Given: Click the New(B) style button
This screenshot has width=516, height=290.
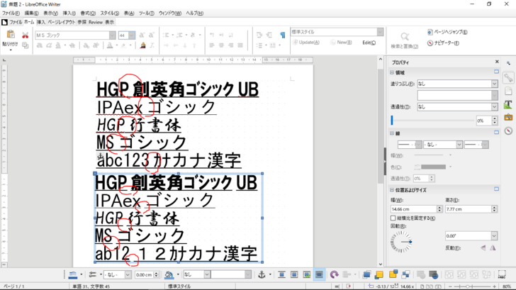Looking at the screenshot, I should tap(341, 43).
